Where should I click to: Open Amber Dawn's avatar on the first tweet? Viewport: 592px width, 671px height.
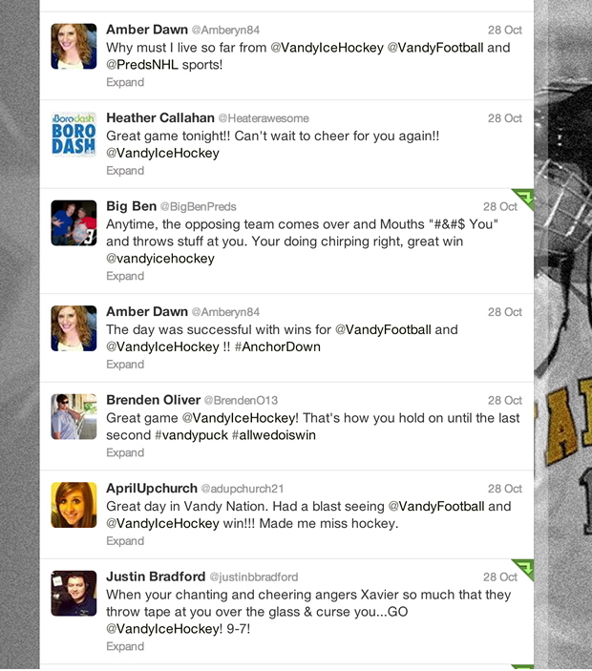point(74,46)
